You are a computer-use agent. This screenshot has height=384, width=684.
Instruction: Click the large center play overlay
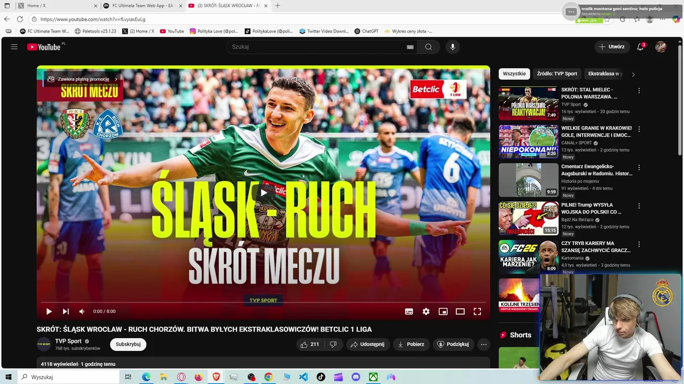click(263, 193)
